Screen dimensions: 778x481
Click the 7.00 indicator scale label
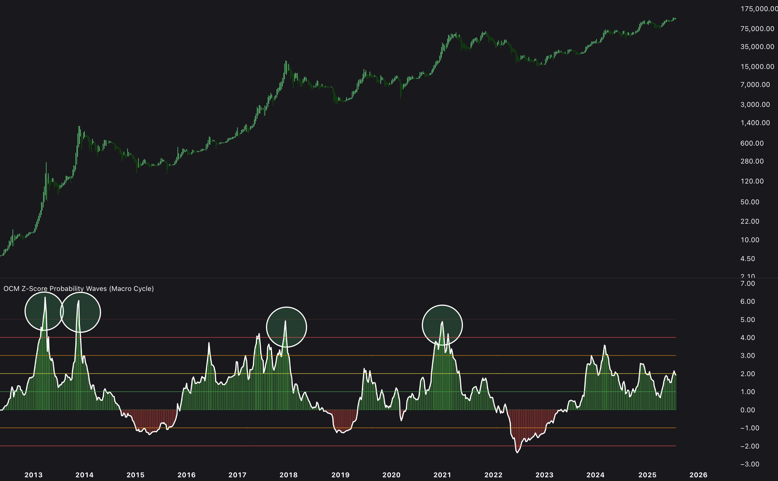[747, 284]
